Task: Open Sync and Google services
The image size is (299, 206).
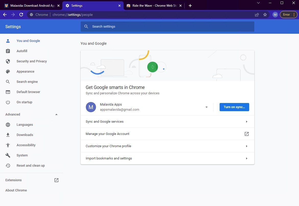Action: click(x=168, y=122)
